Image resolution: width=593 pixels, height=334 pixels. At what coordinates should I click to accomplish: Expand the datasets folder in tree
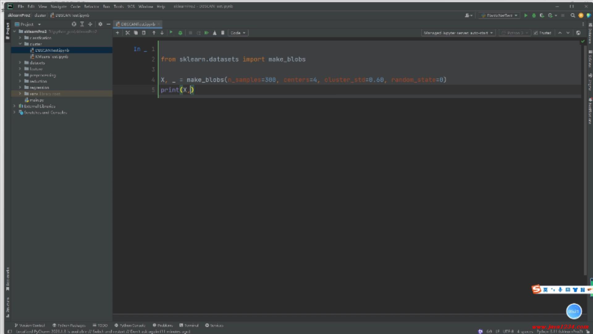pos(20,63)
